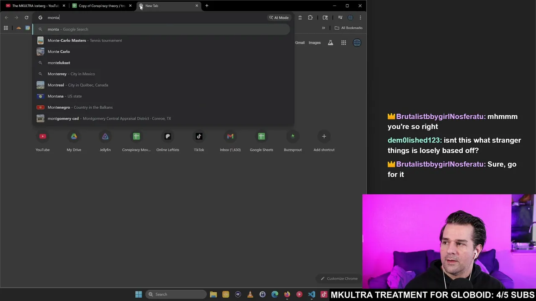Open the apps grid bookmark shortcut

click(6, 28)
